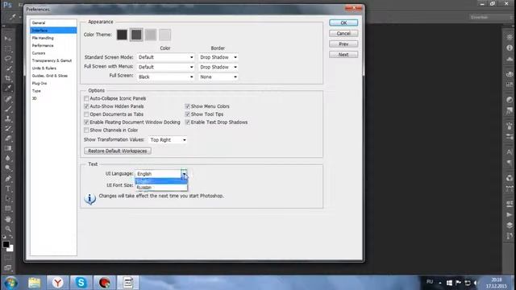Open Show Transformation Values dropdown
The width and height of the screenshot is (516, 290).
168,139
